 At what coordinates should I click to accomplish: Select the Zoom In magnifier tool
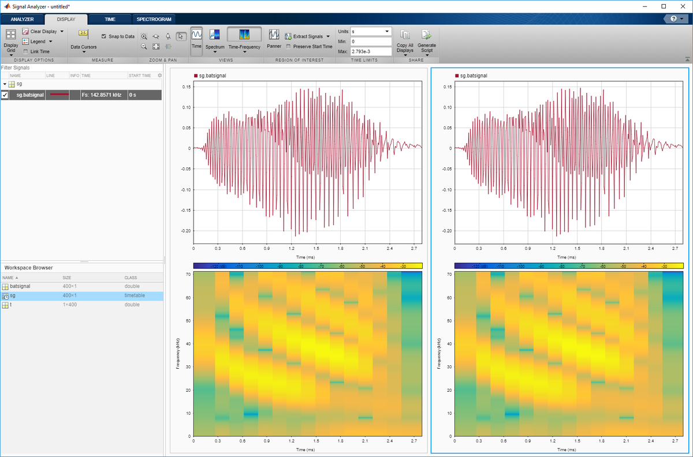point(144,36)
